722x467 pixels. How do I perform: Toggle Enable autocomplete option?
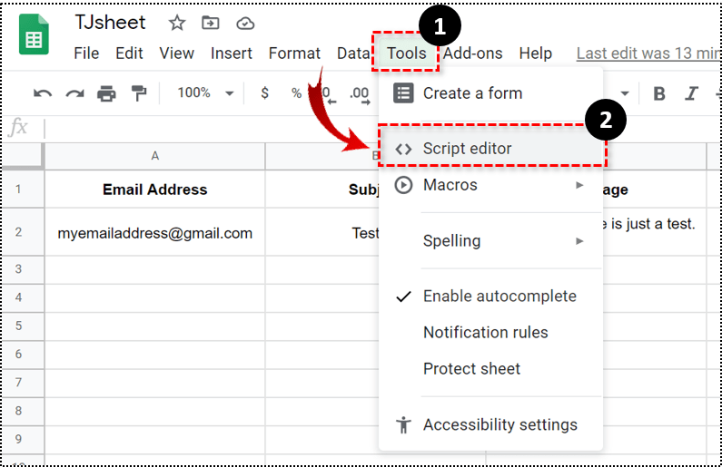coord(499,297)
